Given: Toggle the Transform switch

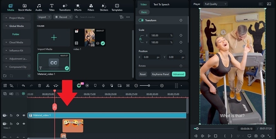Looking at the screenshot, I should click(x=141, y=20).
